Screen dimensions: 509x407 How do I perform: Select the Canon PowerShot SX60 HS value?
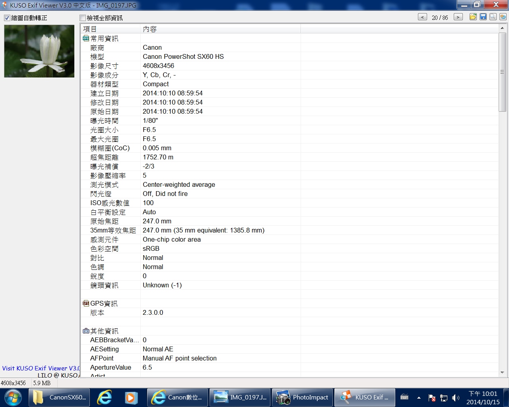click(x=183, y=57)
